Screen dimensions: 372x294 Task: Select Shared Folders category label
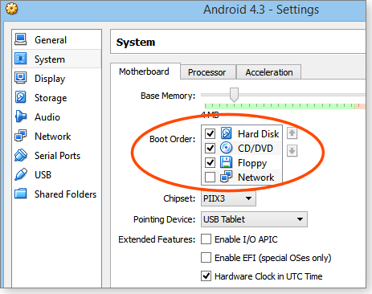(x=65, y=194)
